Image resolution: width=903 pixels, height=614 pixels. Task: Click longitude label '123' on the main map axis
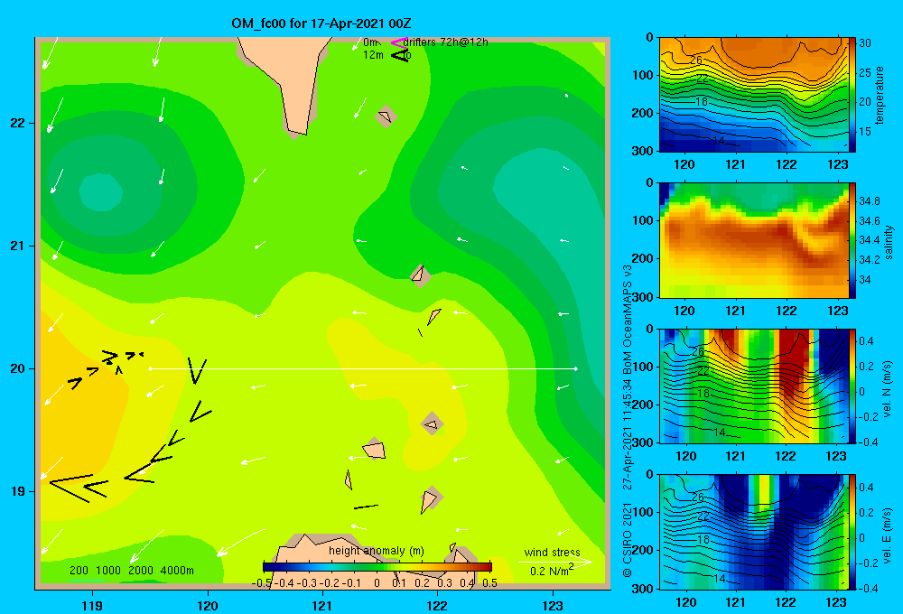(x=553, y=605)
